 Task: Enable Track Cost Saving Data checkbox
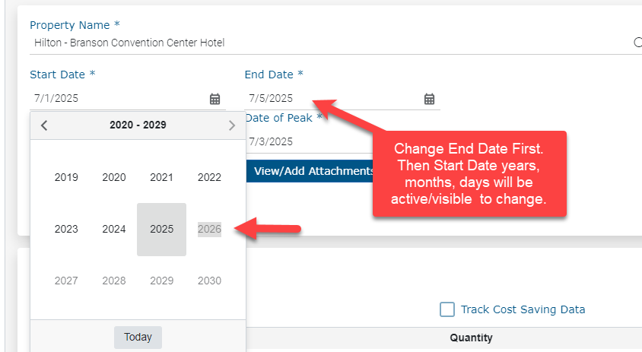[447, 309]
